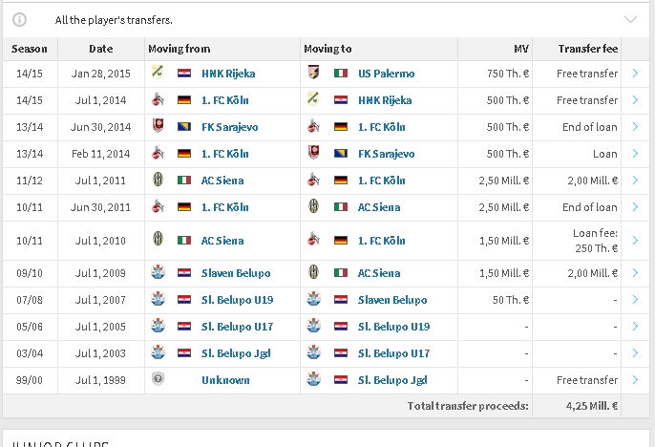
Task: Click the FK Sarajevo crest in Feb 11, 2014 'Moving to' column
Action: (314, 153)
